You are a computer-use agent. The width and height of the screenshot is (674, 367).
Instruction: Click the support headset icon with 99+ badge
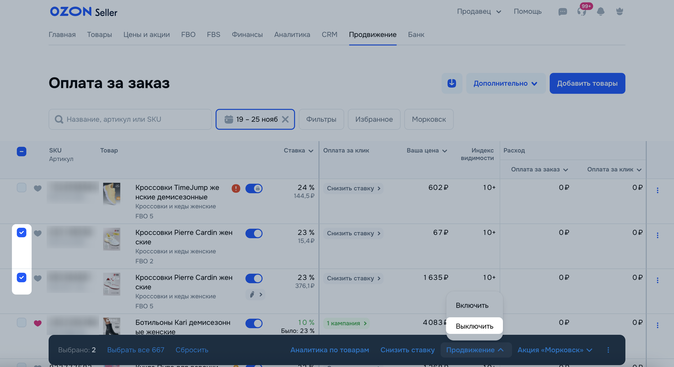[x=581, y=12]
